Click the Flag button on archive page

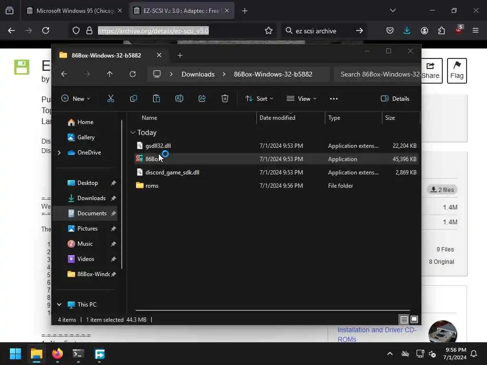pos(457,71)
